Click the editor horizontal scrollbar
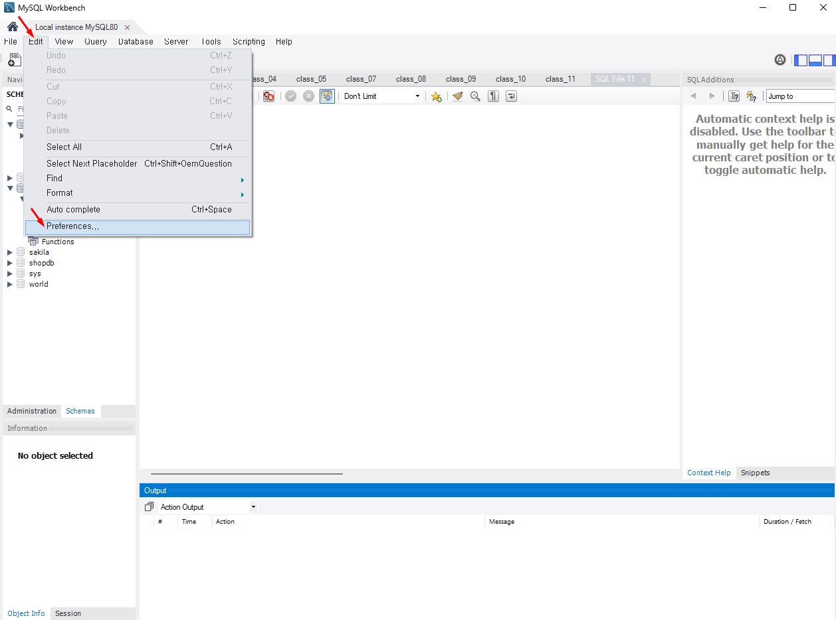This screenshot has width=836, height=620. 247,474
